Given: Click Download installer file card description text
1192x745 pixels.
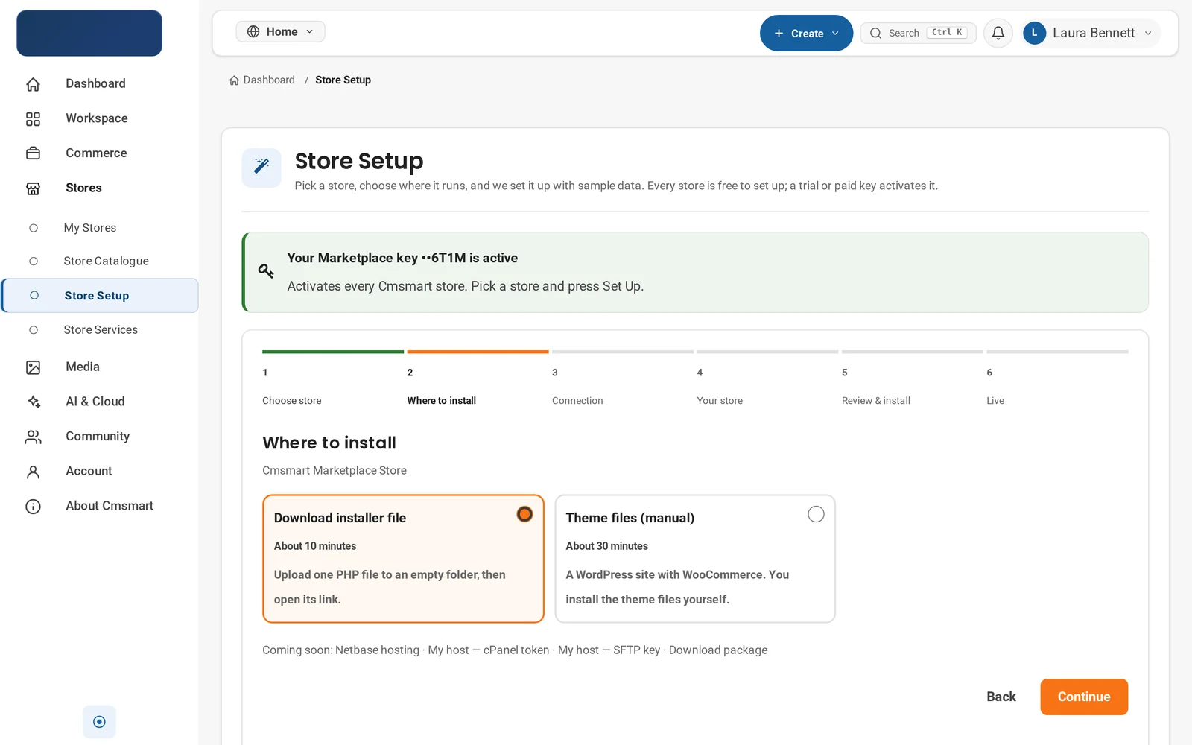Looking at the screenshot, I should [x=390, y=587].
